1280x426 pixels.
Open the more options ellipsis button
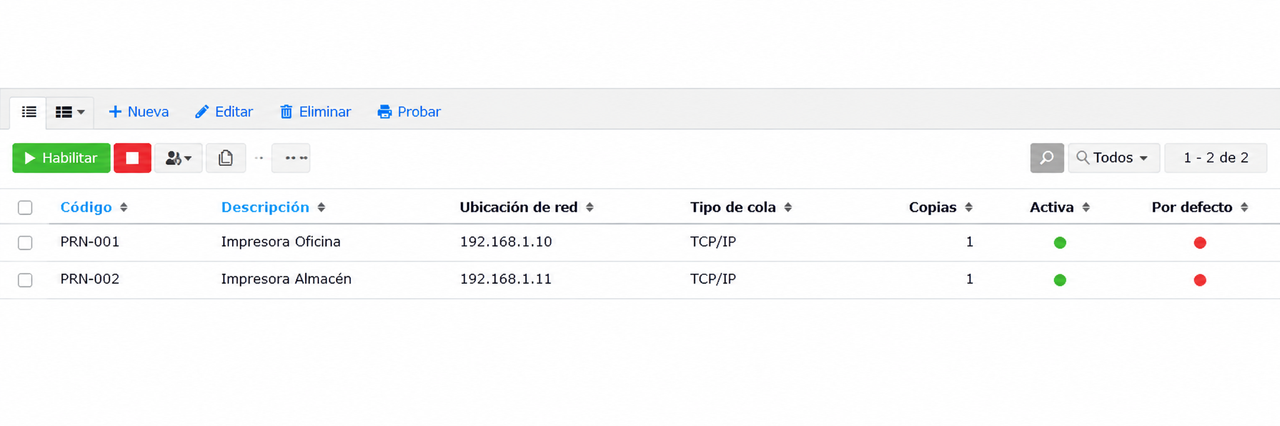(291, 158)
